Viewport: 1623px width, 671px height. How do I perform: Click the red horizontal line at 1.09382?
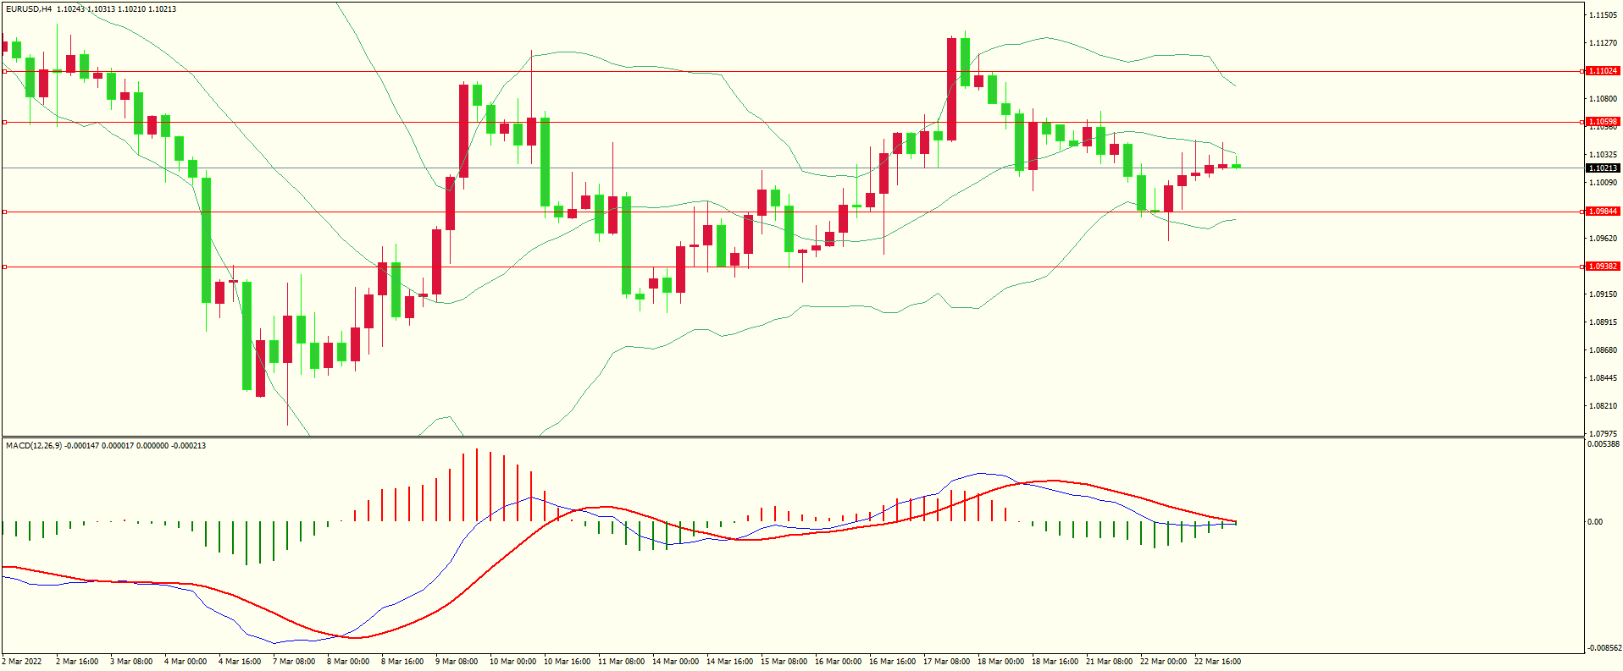[792, 267]
